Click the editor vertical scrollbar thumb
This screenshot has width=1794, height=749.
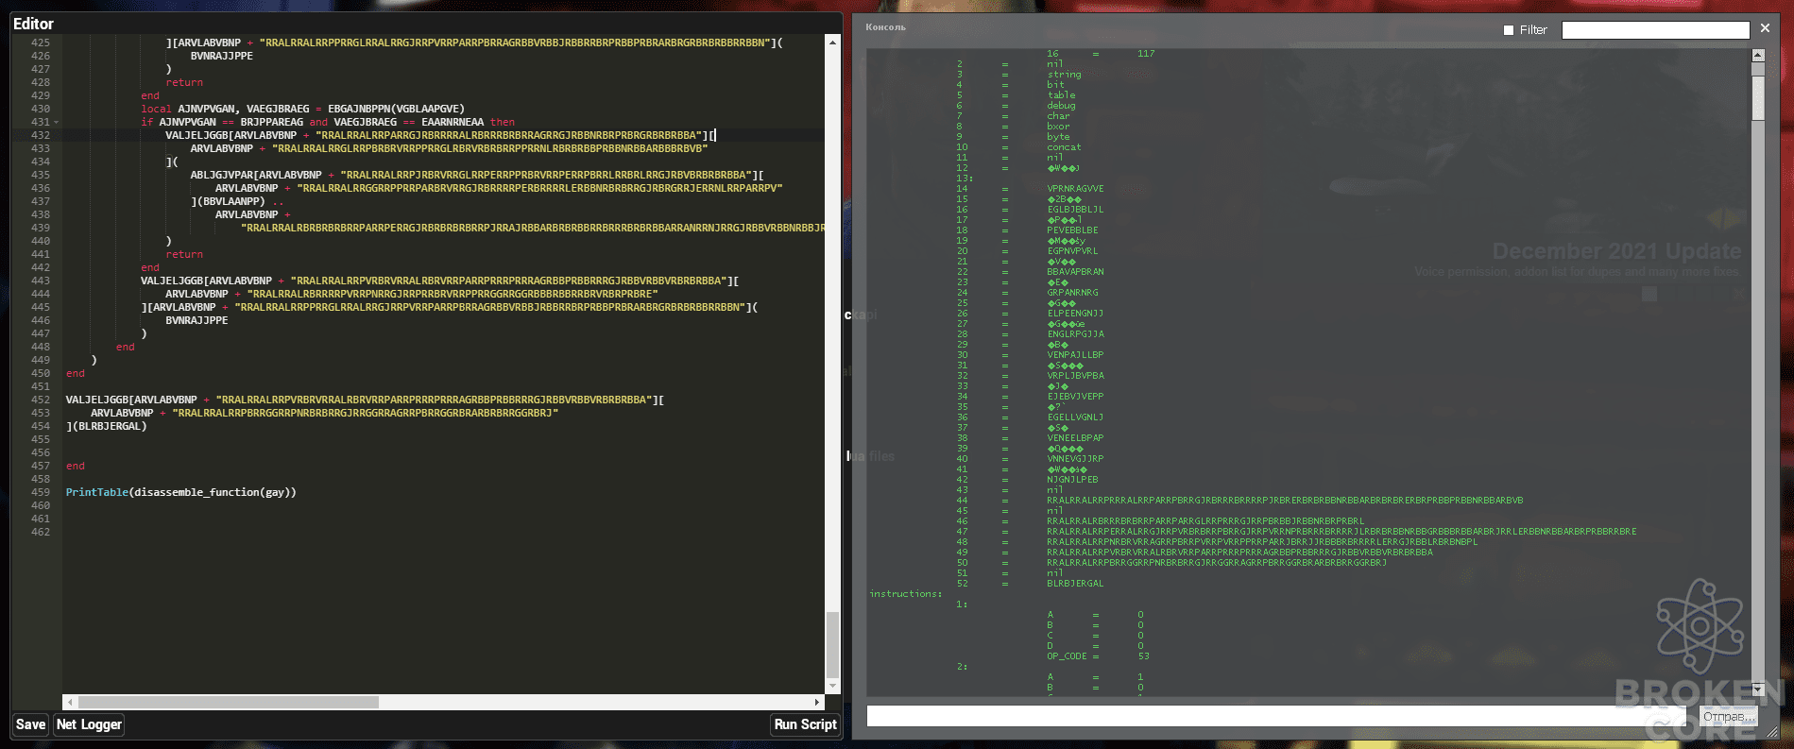point(832,644)
